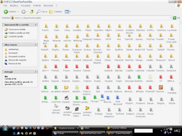This screenshot has width=182, height=136.
Task: Switch to TuneUp Utilities taskbar button
Action: 119,128
